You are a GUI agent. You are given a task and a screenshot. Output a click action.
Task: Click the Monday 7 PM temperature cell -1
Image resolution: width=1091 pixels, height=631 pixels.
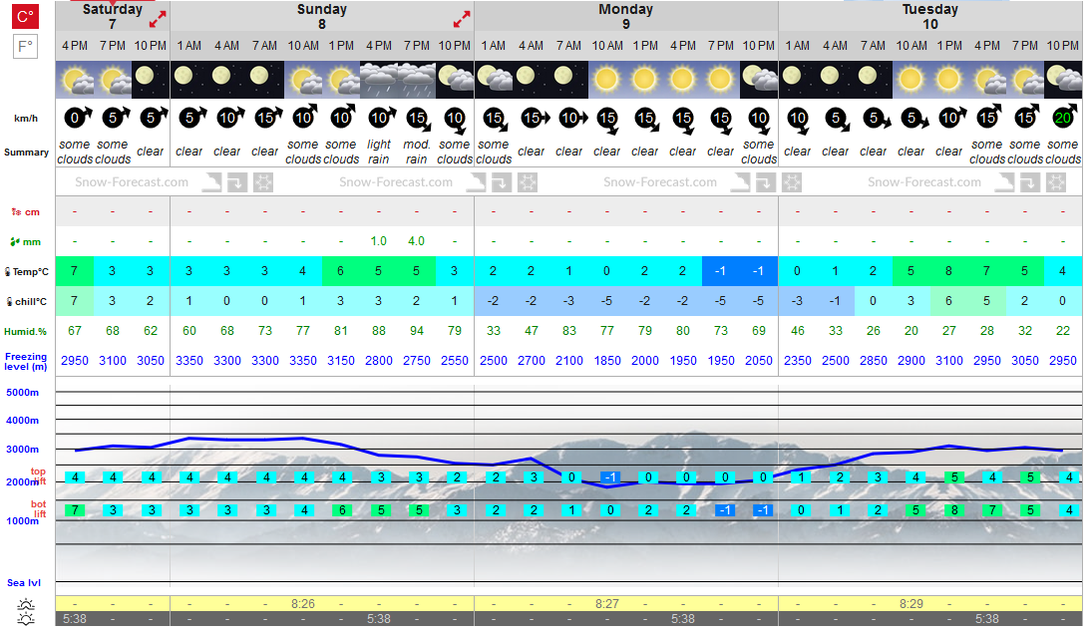[721, 271]
